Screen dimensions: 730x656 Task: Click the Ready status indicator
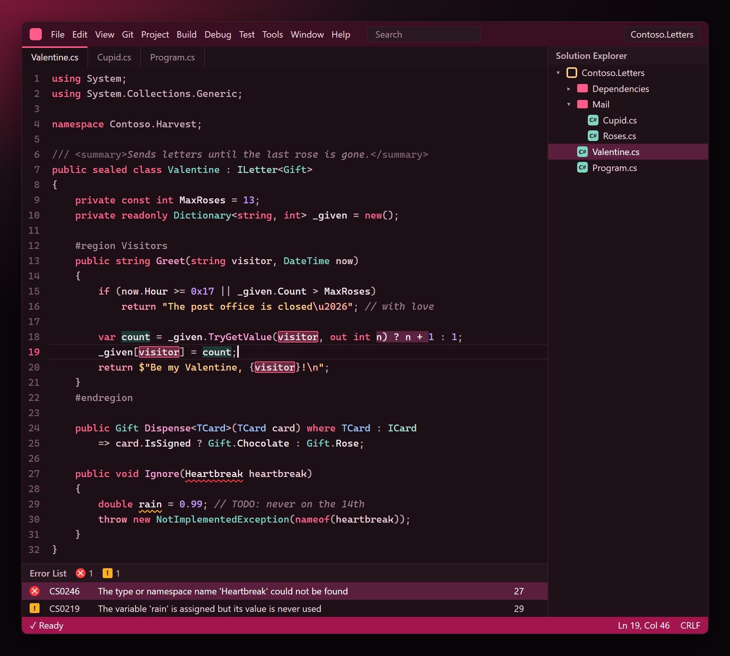pyautogui.click(x=46, y=625)
